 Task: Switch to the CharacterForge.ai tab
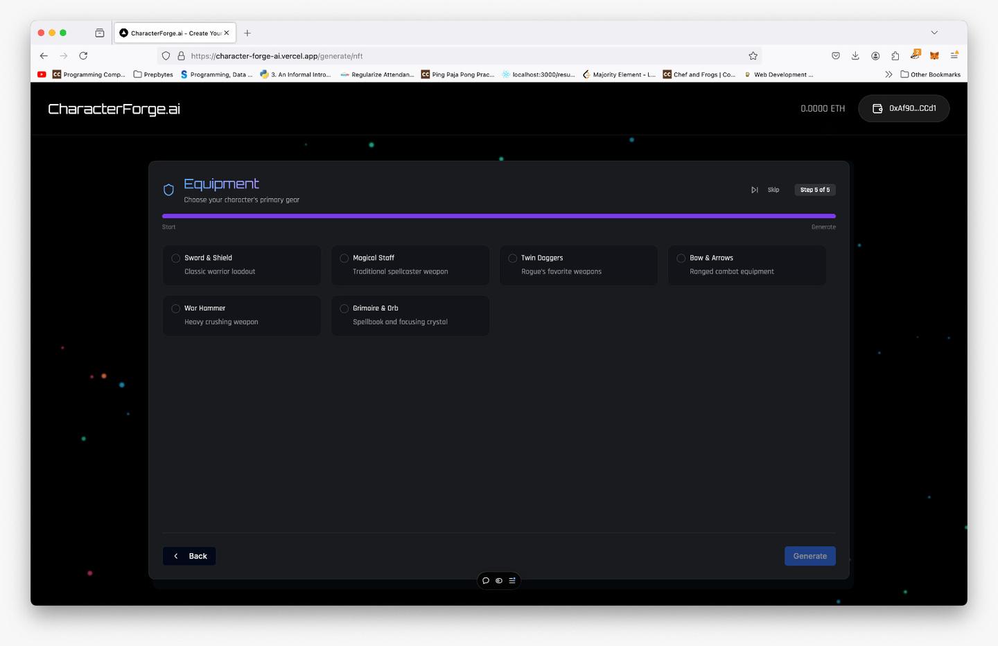click(x=175, y=33)
